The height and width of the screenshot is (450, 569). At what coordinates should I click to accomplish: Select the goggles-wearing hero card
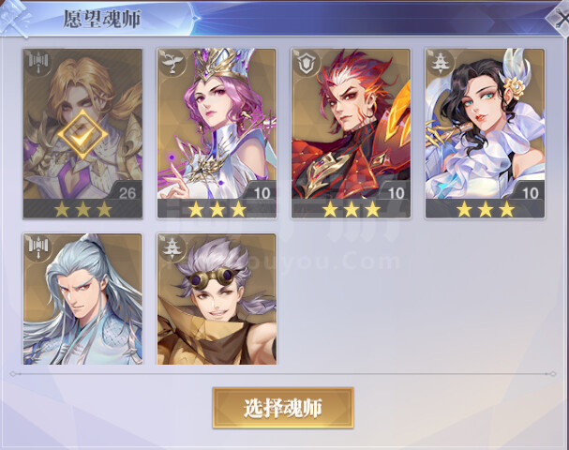[217, 299]
